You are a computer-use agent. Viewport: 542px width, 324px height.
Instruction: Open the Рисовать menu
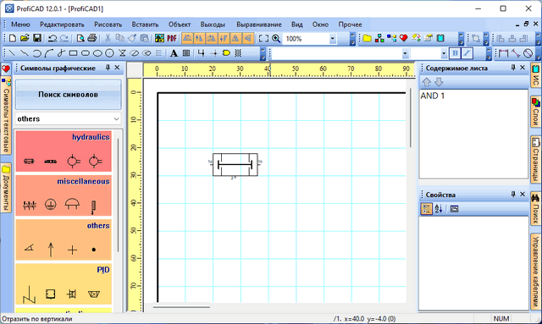click(108, 25)
